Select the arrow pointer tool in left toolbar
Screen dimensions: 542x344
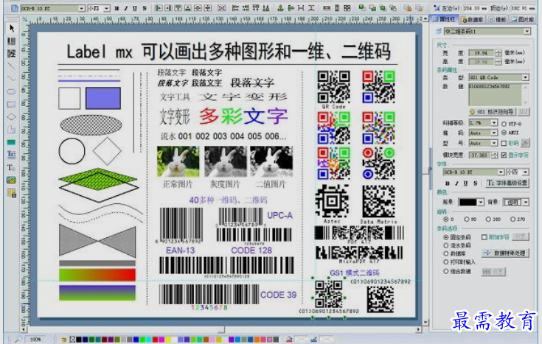(12, 28)
